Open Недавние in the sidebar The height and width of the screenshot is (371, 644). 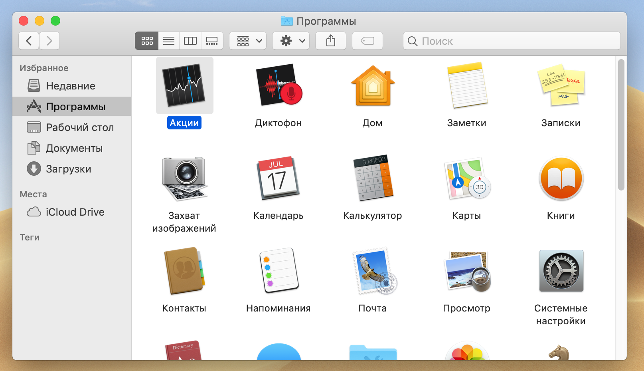click(x=72, y=85)
